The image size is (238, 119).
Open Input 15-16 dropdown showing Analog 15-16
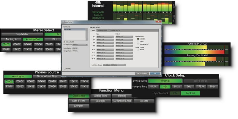click(105, 59)
